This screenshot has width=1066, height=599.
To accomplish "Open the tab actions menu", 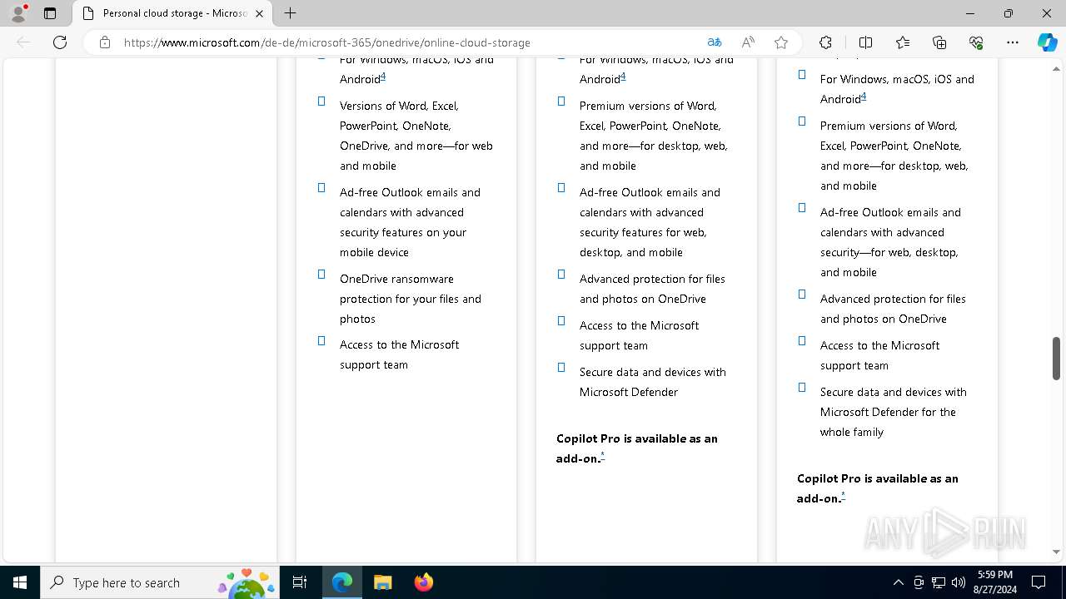I will (50, 13).
